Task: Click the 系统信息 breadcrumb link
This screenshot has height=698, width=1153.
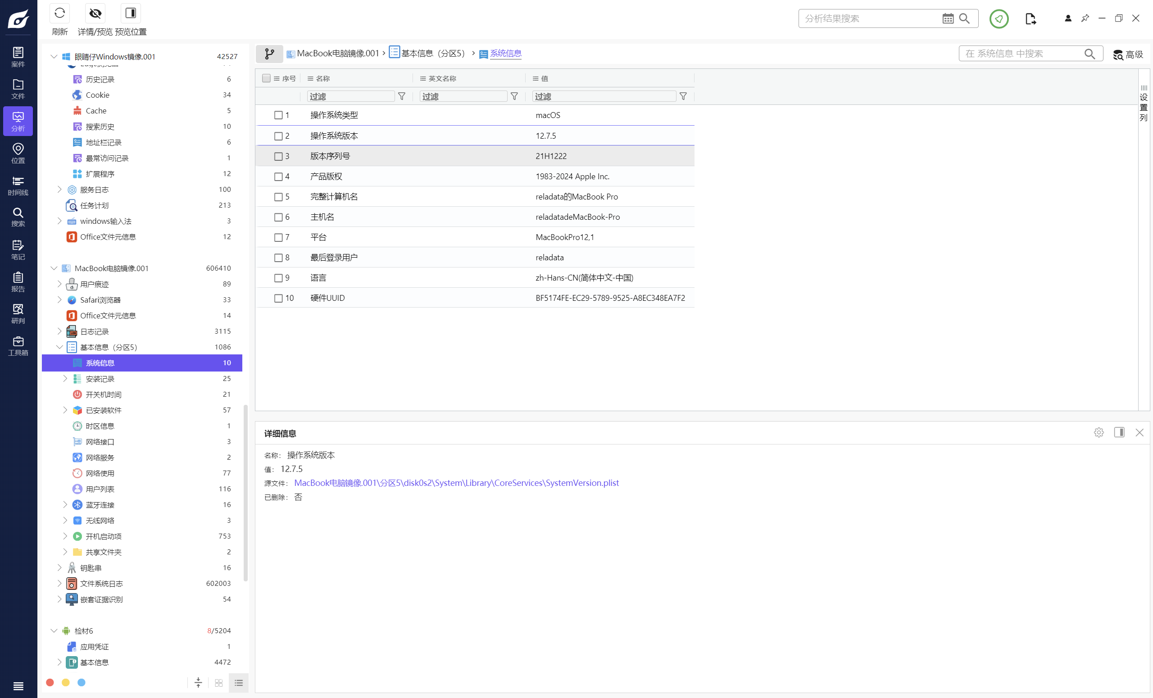Action: click(x=505, y=53)
